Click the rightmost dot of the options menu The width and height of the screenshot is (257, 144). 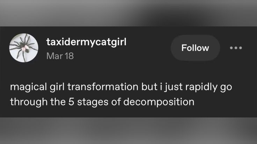pyautogui.click(x=241, y=48)
